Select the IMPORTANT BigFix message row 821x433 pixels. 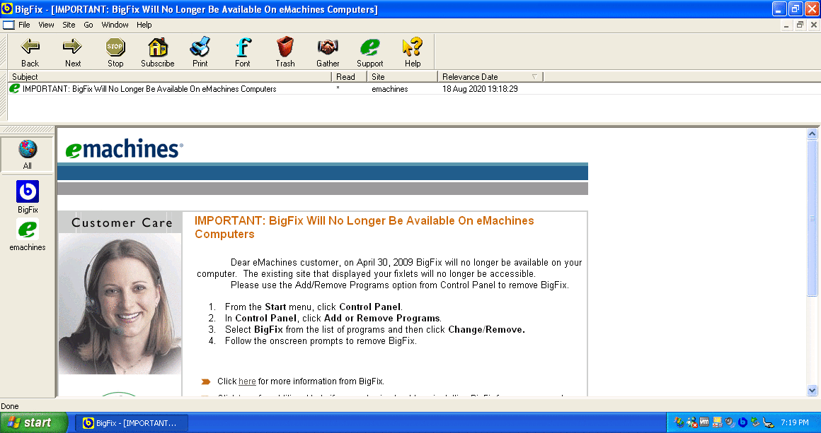[149, 89]
